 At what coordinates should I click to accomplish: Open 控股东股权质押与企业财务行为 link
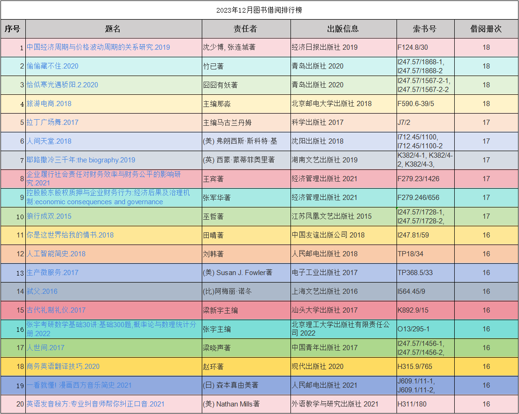click(108, 198)
